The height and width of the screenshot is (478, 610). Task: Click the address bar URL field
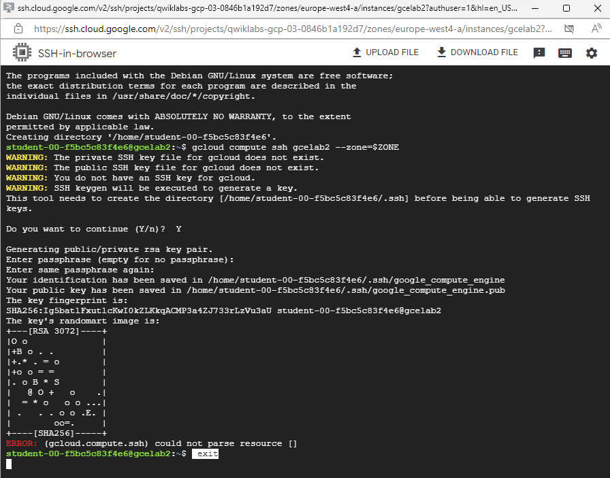pos(293,29)
